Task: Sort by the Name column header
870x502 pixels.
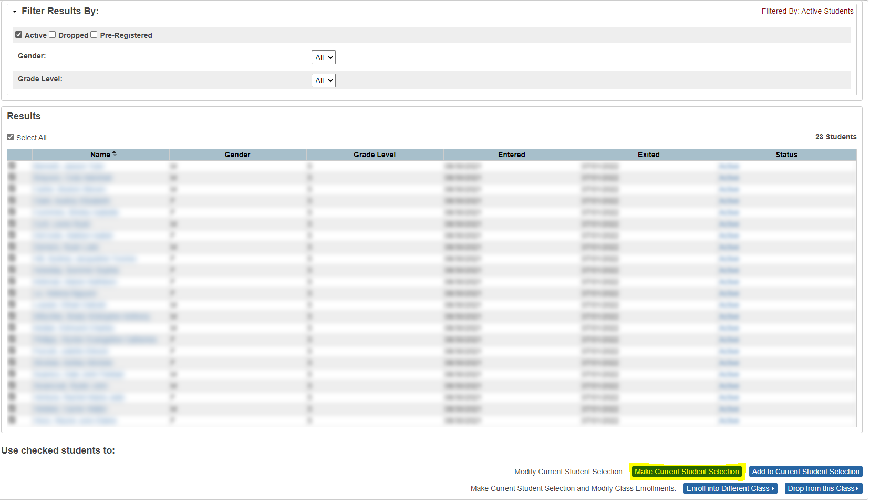Action: point(100,155)
